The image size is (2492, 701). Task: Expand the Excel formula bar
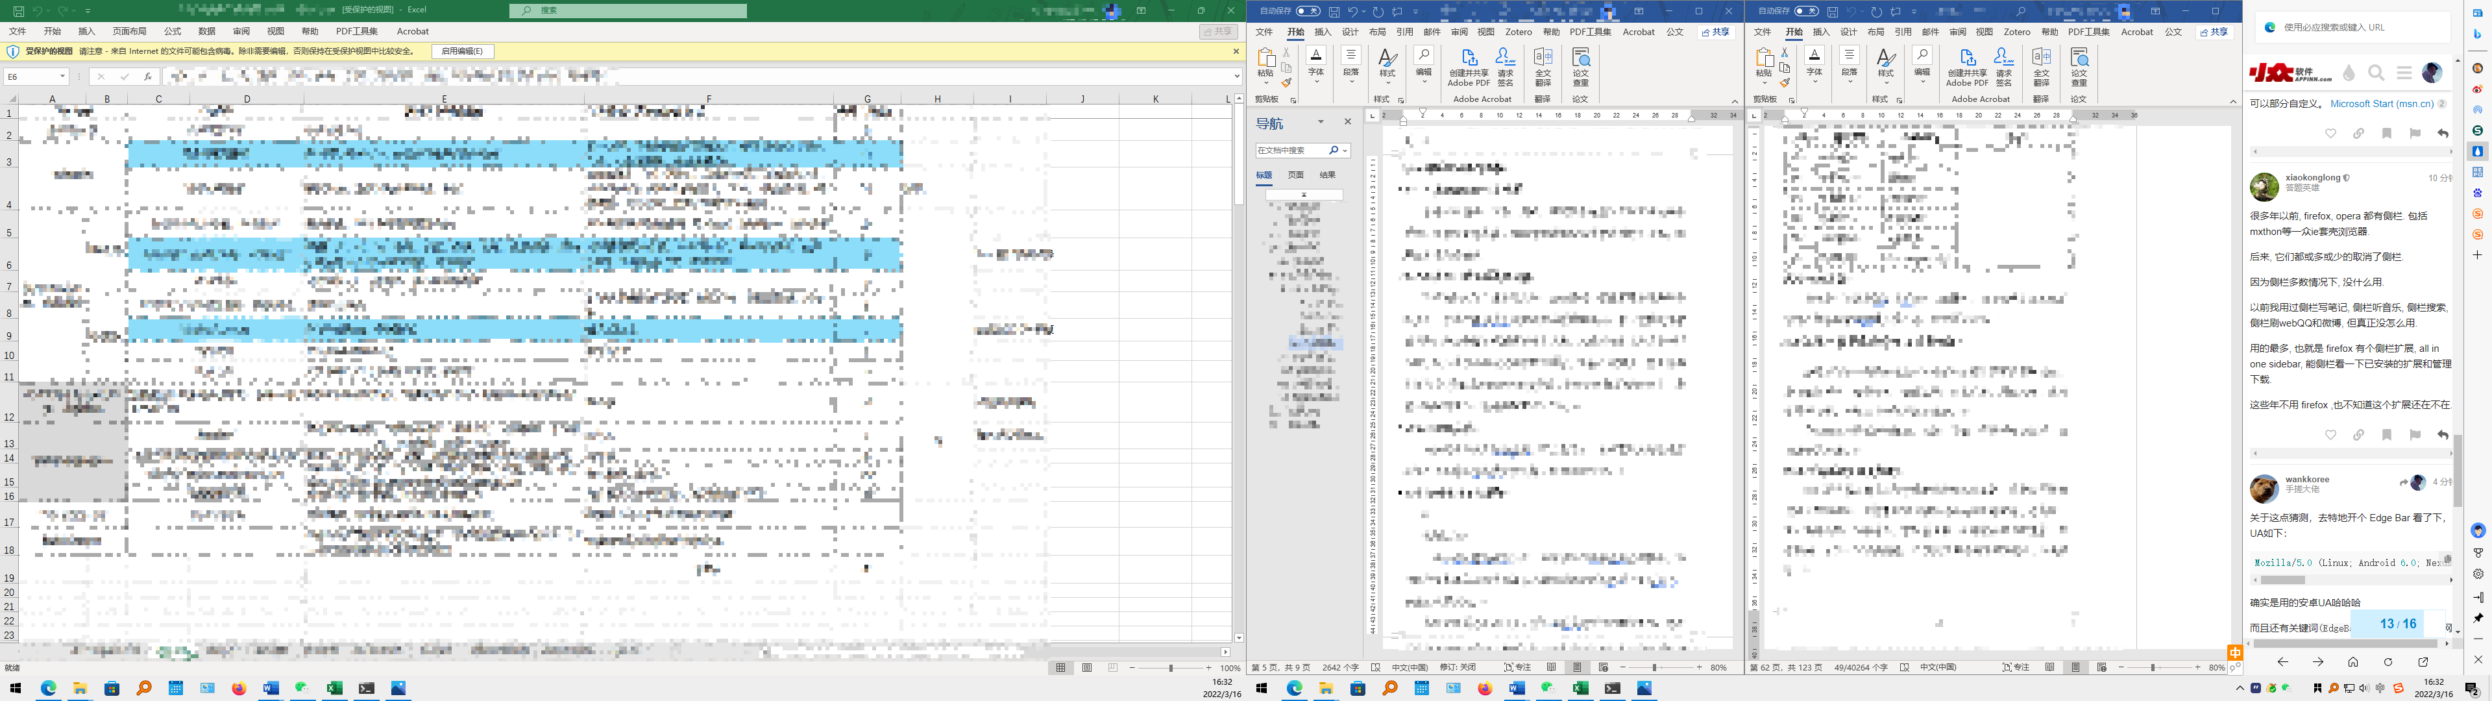coord(1236,77)
